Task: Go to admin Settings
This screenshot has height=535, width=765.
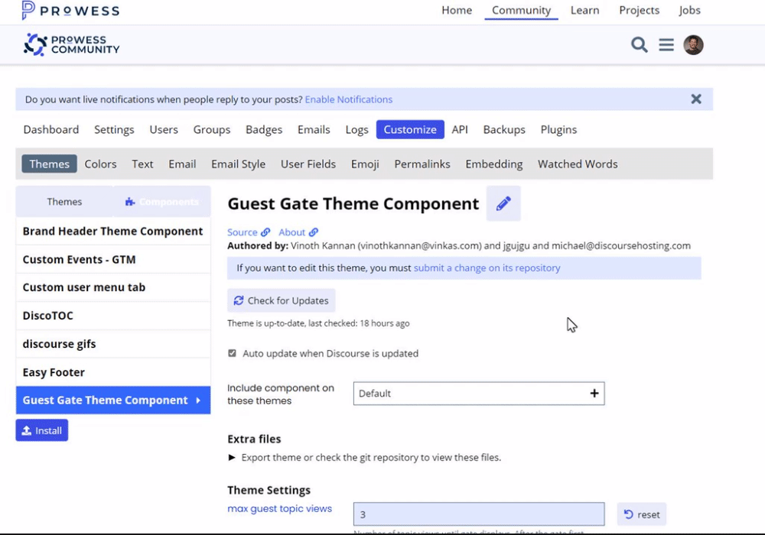Action: (x=114, y=130)
